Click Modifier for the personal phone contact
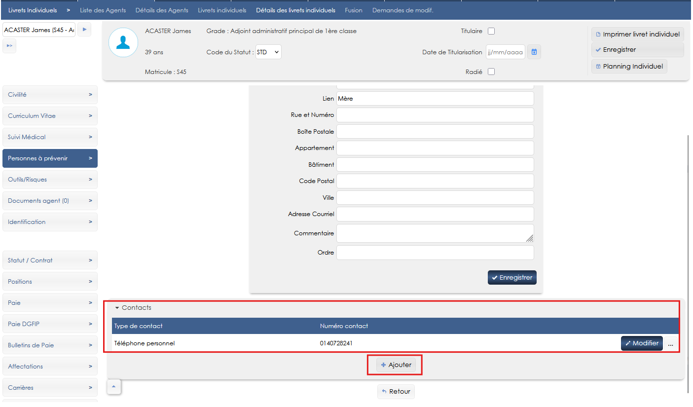Viewport: 693px width, 407px height. tap(641, 343)
